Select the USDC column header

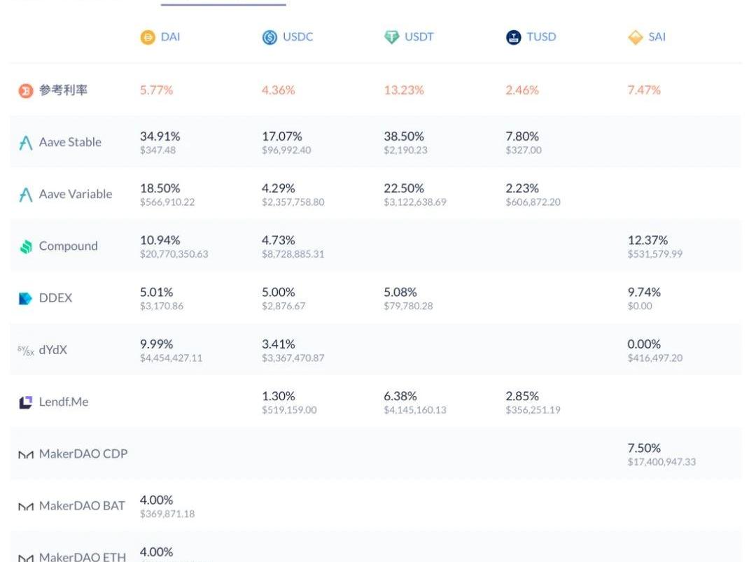297,37
